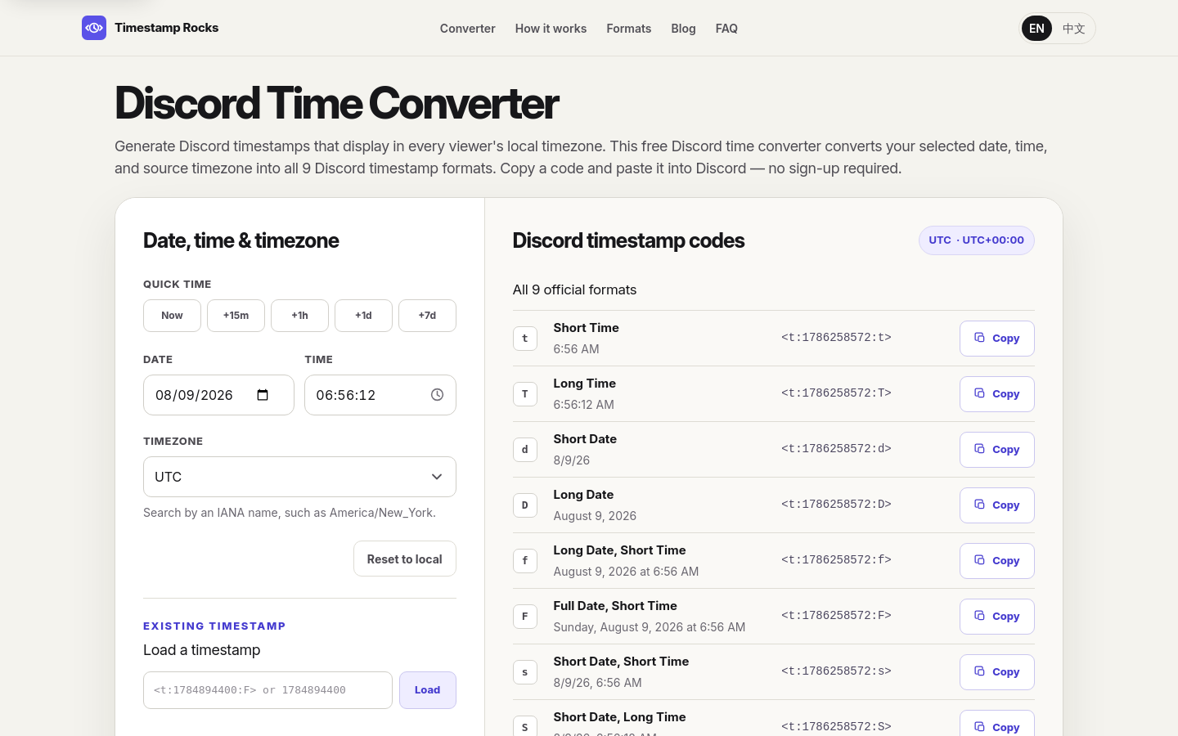Add 15 minutes with +15m button

coord(236,316)
